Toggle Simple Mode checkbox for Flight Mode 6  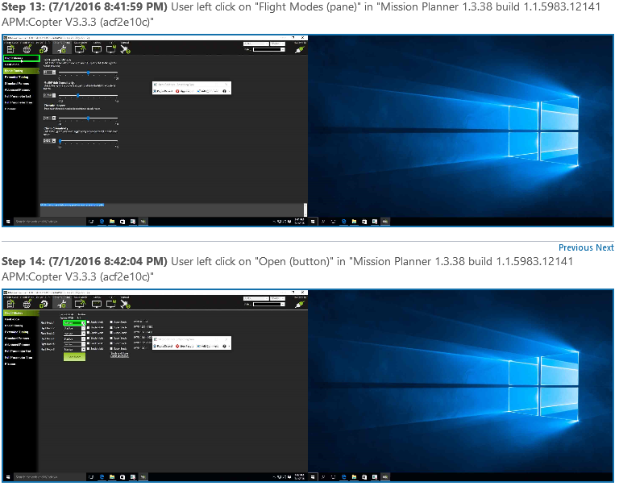tap(89, 349)
